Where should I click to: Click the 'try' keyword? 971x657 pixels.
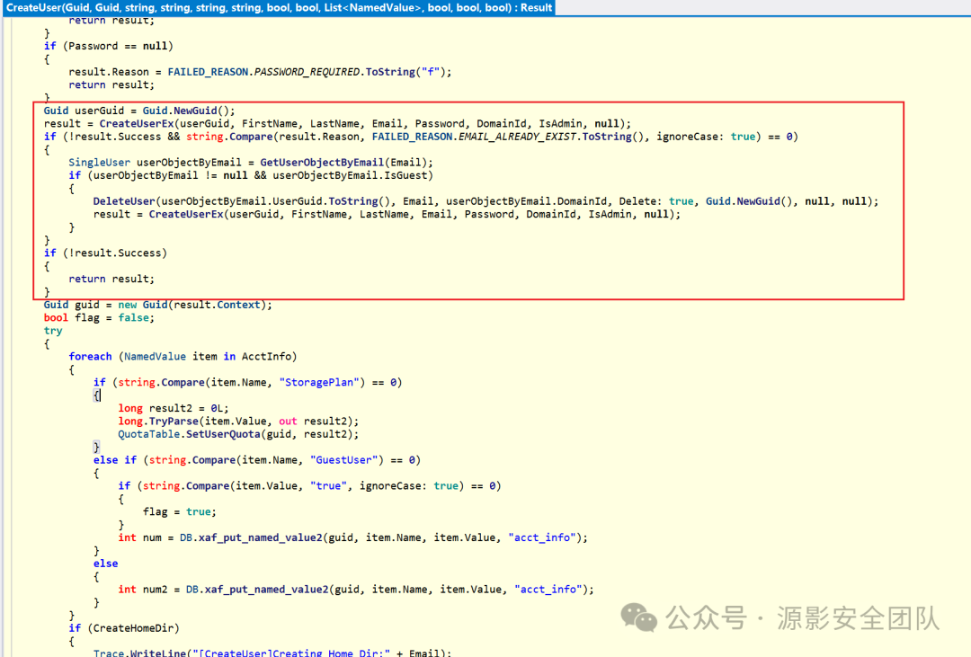pos(53,332)
